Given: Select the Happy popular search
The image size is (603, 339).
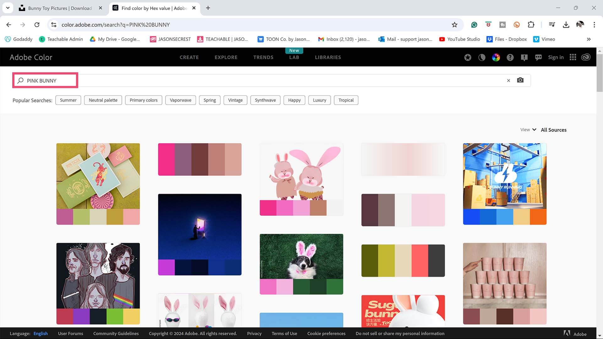Looking at the screenshot, I should (x=294, y=100).
